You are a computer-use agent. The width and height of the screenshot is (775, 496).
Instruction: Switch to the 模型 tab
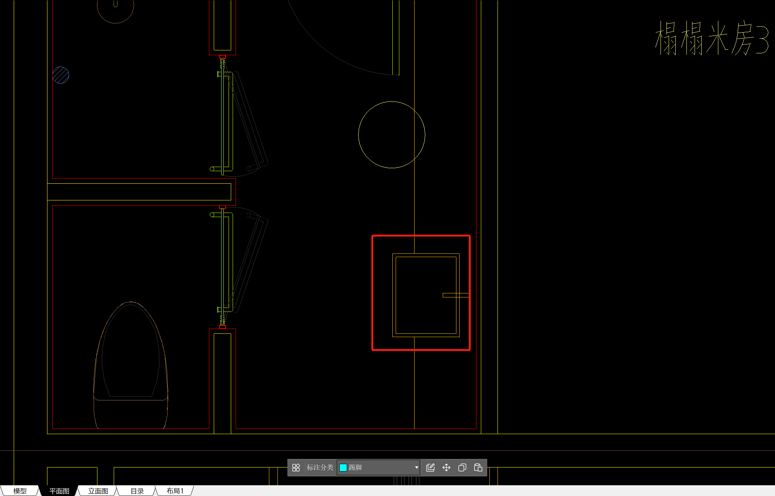(20, 491)
